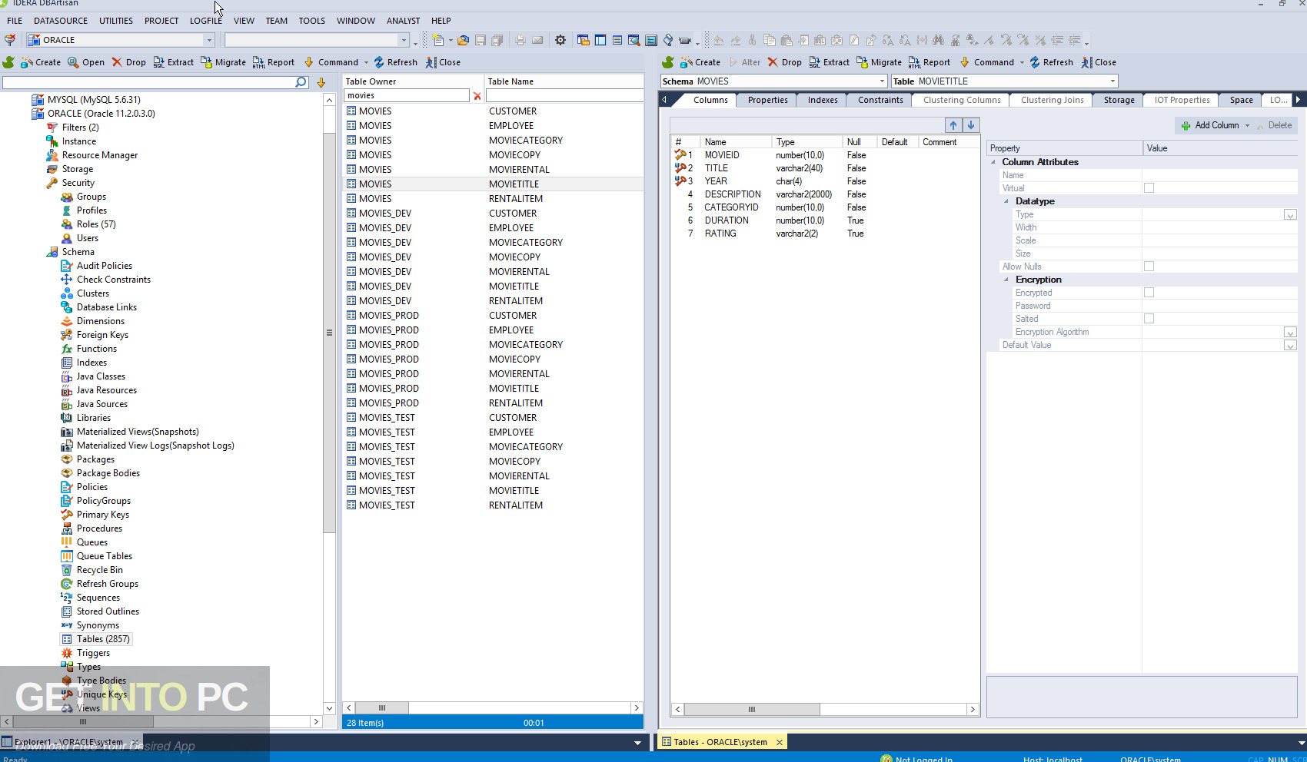Toggle the Salted checkbox

[x=1149, y=319]
